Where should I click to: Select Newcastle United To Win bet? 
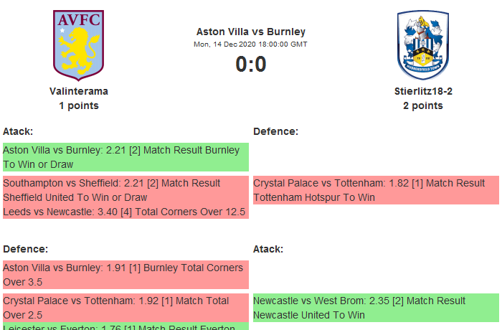(376, 308)
